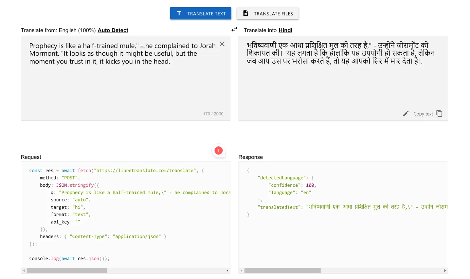
Task: Switch to Translate Files tab
Action: coord(268,13)
